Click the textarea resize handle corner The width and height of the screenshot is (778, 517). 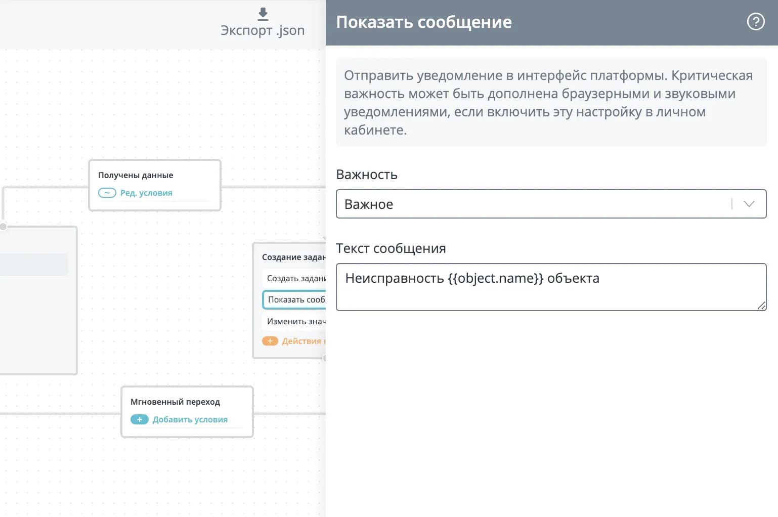pos(761,305)
